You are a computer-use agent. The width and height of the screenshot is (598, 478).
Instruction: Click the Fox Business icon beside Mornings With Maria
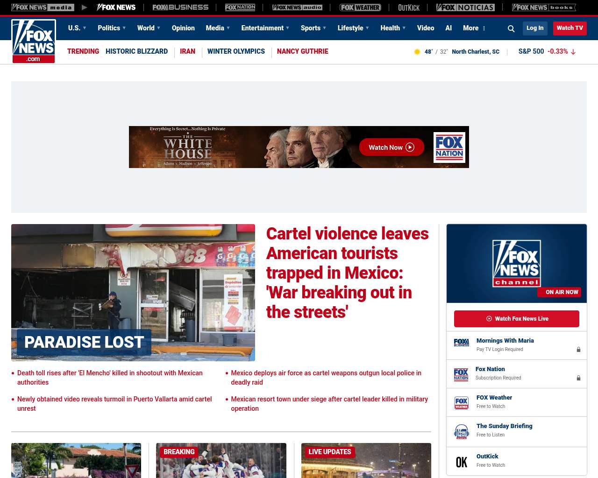[x=462, y=343]
